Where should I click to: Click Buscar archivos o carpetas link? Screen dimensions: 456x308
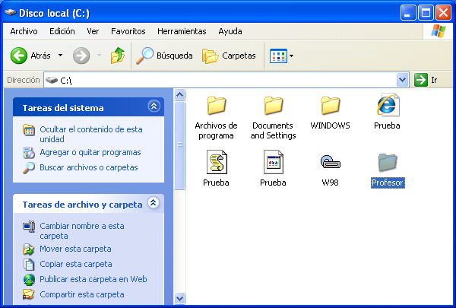(x=88, y=167)
